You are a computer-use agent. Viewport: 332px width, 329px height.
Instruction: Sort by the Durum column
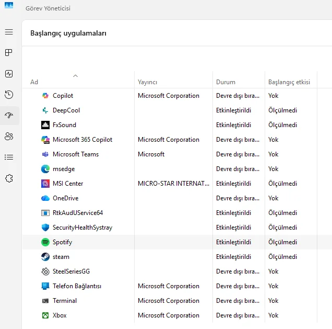(x=226, y=82)
